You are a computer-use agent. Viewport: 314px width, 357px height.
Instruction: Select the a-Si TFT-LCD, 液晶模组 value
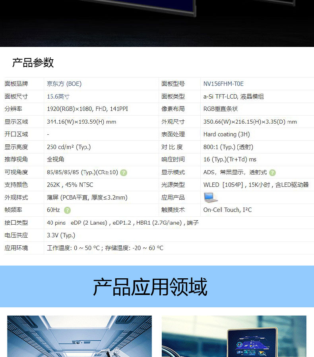pos(233,97)
